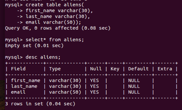Click the 'first_name' field in table output

point(25,81)
